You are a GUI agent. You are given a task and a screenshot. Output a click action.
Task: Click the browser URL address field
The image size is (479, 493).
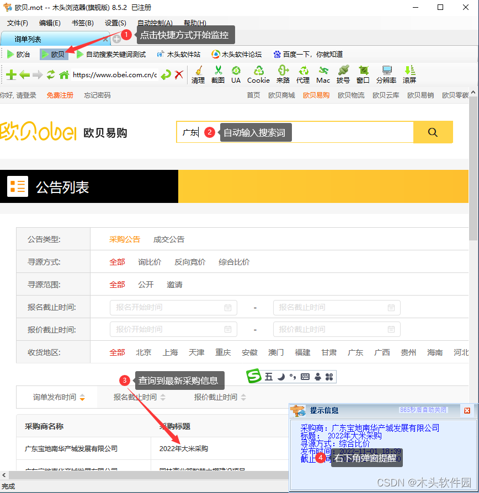[115, 75]
